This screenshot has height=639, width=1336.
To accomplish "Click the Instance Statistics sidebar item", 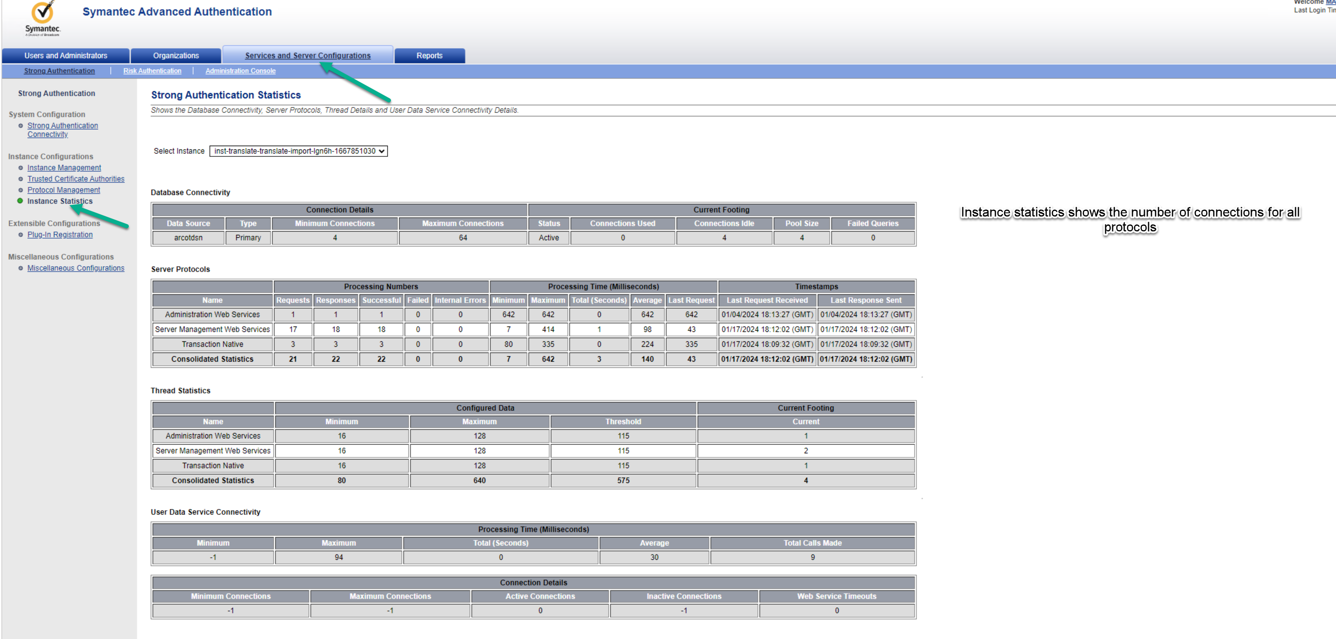I will (x=59, y=201).
